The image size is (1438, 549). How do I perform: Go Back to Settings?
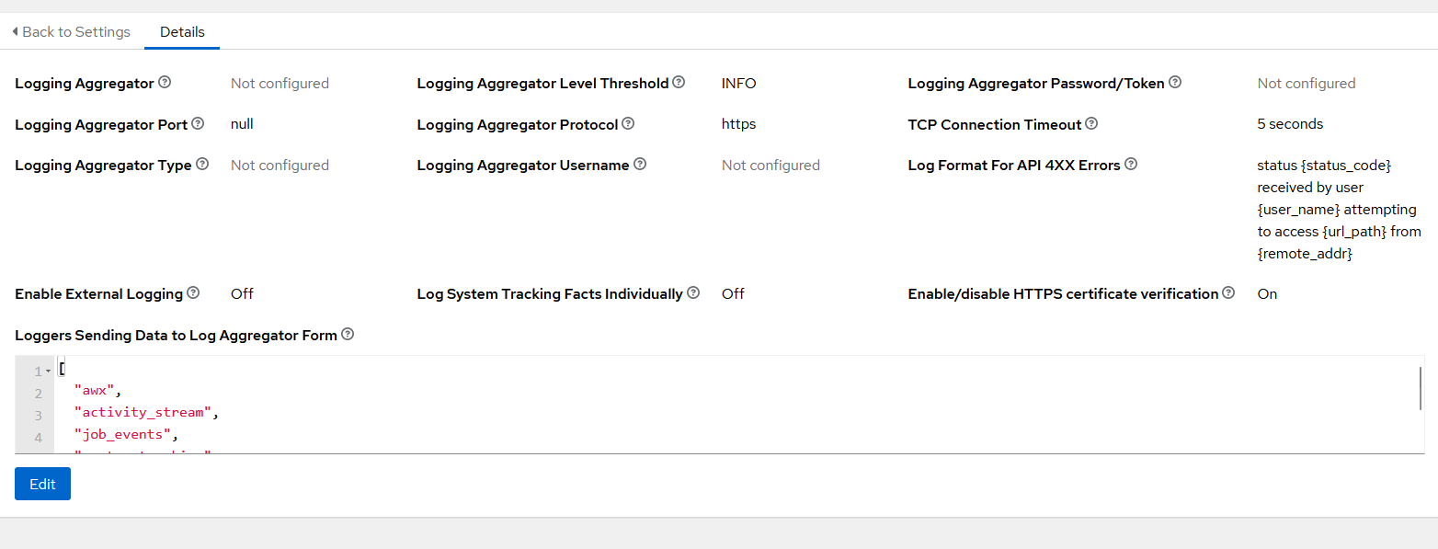[72, 32]
